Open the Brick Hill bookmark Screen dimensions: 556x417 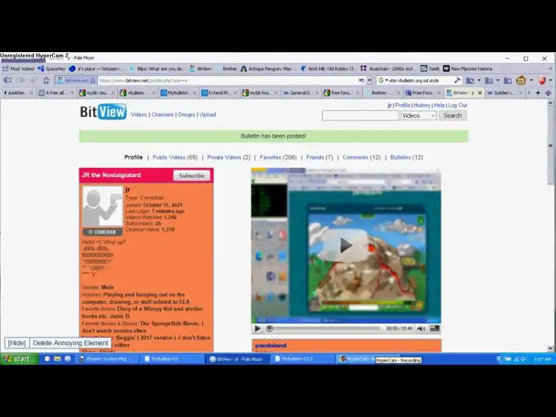(328, 69)
